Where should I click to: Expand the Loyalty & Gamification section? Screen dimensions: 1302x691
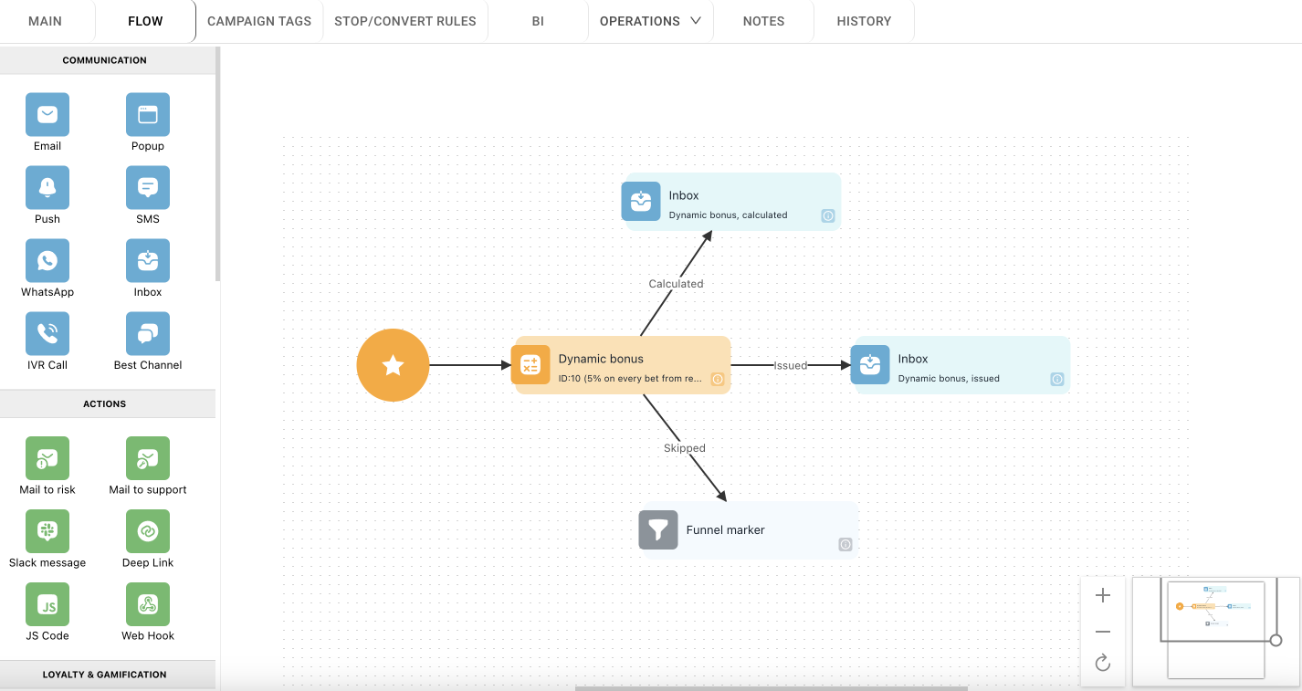click(105, 675)
